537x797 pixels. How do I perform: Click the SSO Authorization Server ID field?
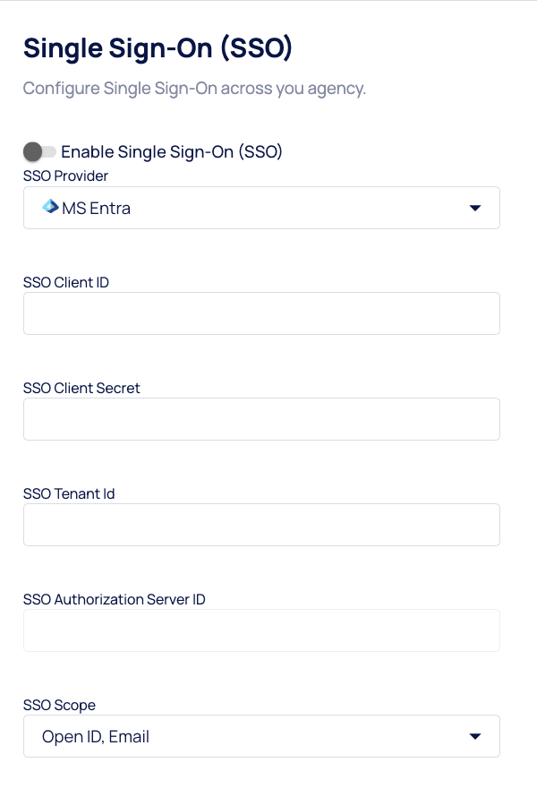[x=261, y=630]
